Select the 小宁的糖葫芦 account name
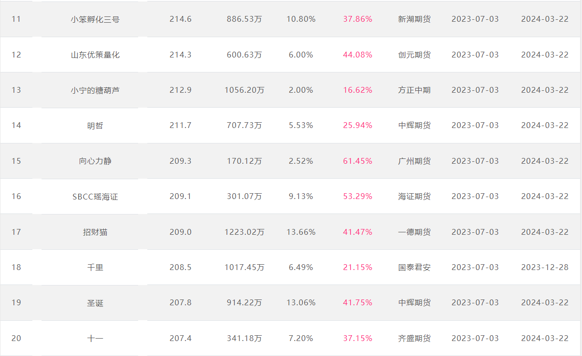This screenshot has width=582, height=356. coord(95,90)
